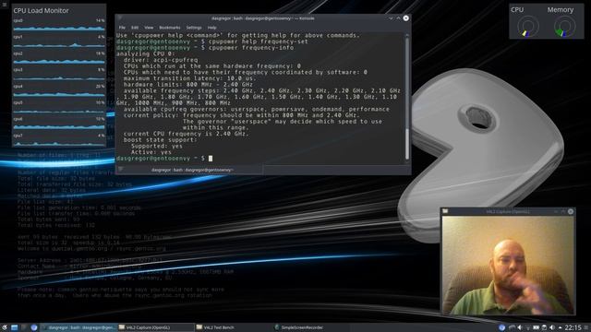Click the CPU Load Monitor title
The width and height of the screenshot is (591, 332).
(41, 10)
